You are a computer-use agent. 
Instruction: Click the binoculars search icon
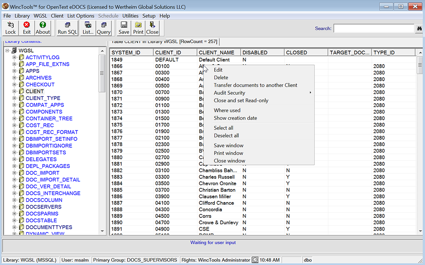tap(419, 28)
